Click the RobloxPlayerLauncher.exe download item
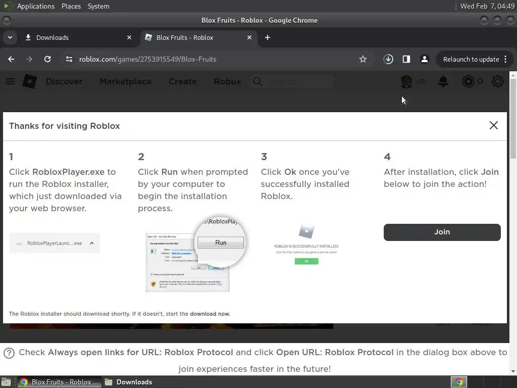The width and height of the screenshot is (517, 388). coord(55,243)
